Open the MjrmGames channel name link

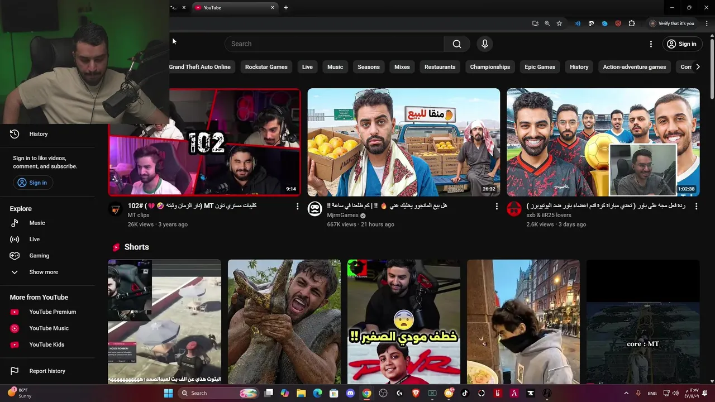click(x=342, y=216)
